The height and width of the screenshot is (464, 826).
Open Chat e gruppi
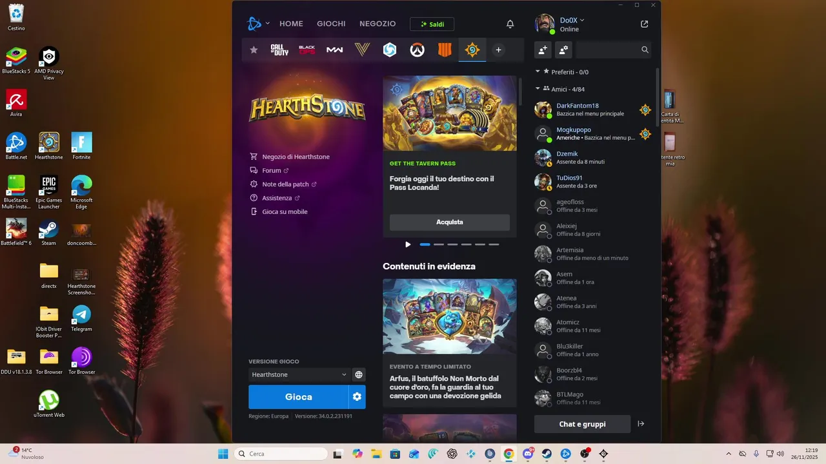[582, 424]
